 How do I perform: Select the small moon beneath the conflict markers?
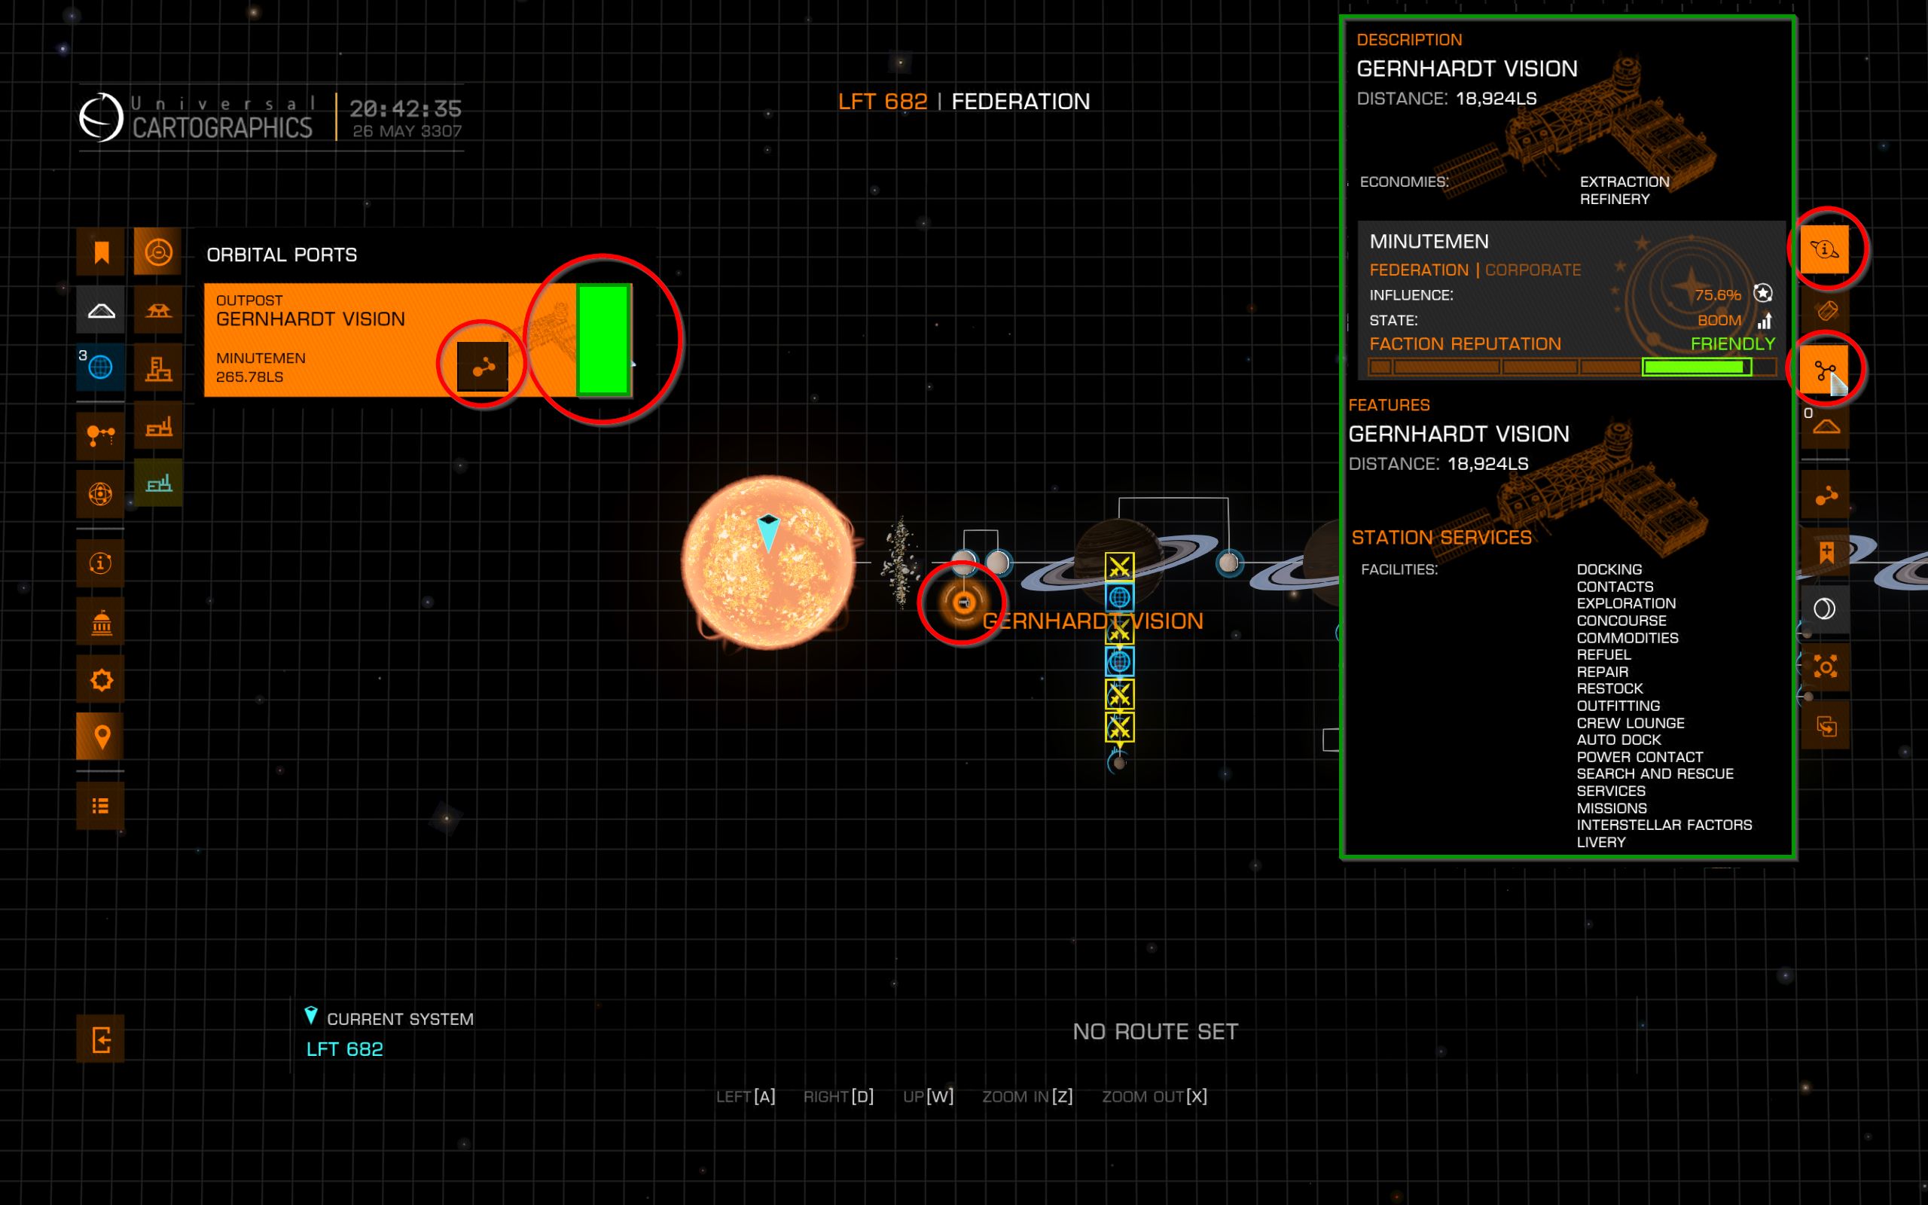click(1119, 764)
